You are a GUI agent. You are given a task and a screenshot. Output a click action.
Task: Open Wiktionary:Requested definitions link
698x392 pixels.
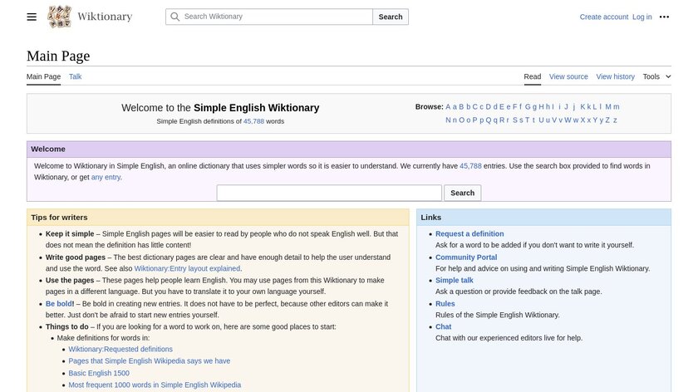pos(120,350)
